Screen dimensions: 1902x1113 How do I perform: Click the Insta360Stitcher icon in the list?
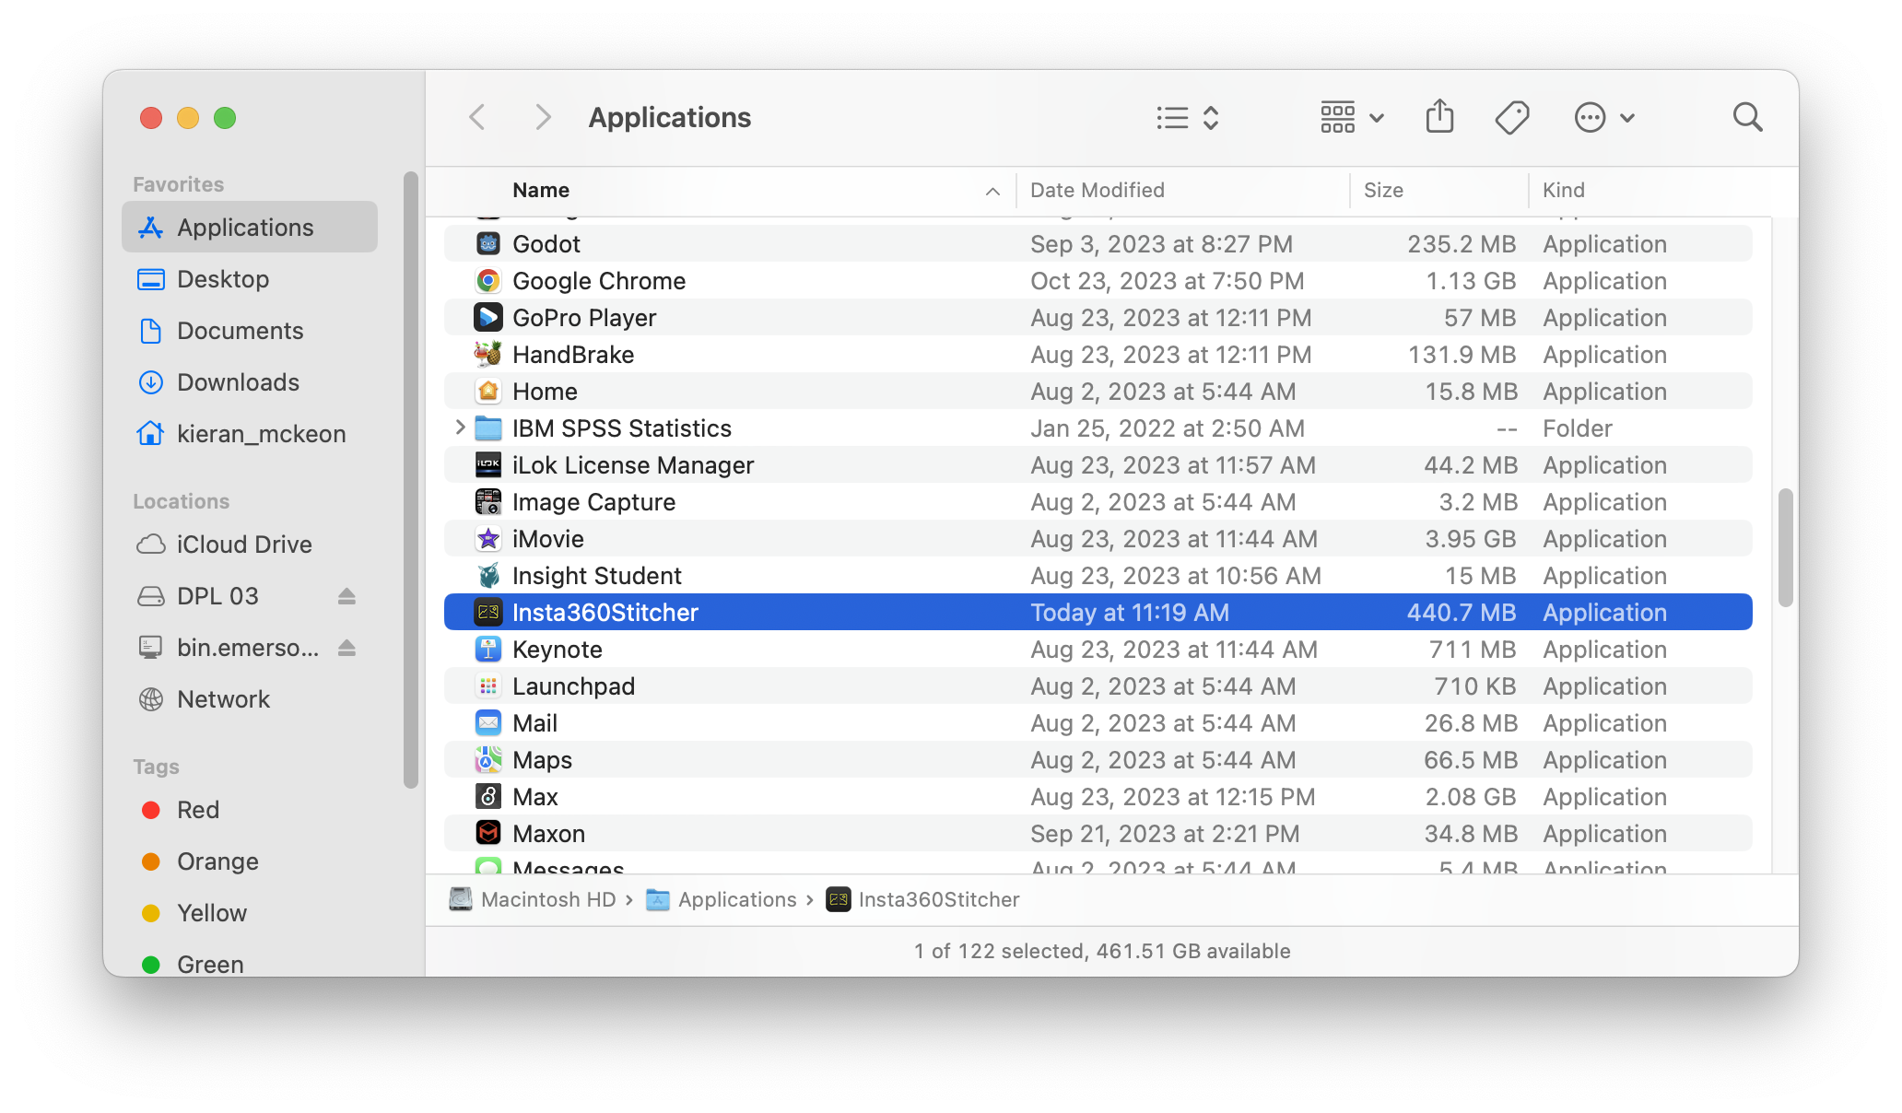[487, 612]
